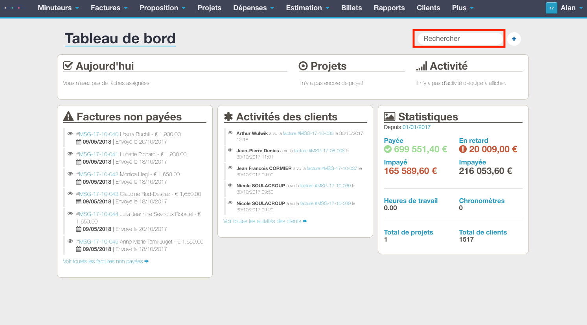
Task: Click the eye icon on invoice MSG-17-10-044
Action: click(x=70, y=214)
